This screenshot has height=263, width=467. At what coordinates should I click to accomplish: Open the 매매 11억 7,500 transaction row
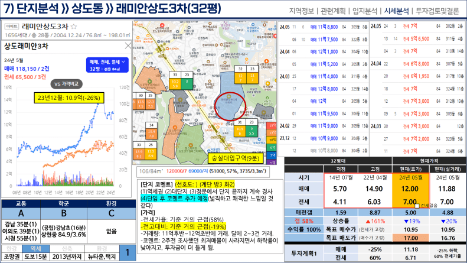coord(324,40)
